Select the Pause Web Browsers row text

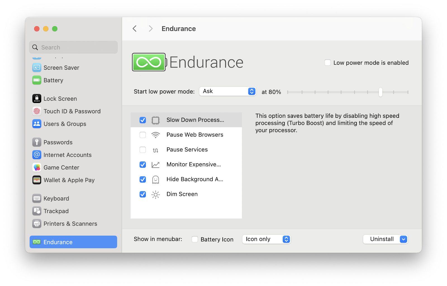point(195,135)
